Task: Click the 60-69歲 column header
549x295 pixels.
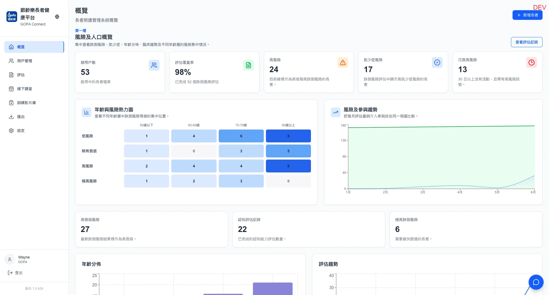Action: (194, 125)
